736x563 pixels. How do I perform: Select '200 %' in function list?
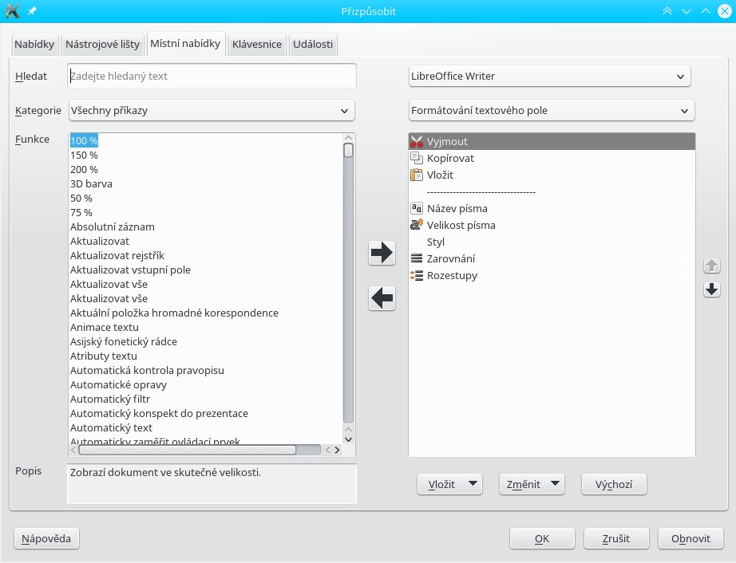click(x=84, y=169)
